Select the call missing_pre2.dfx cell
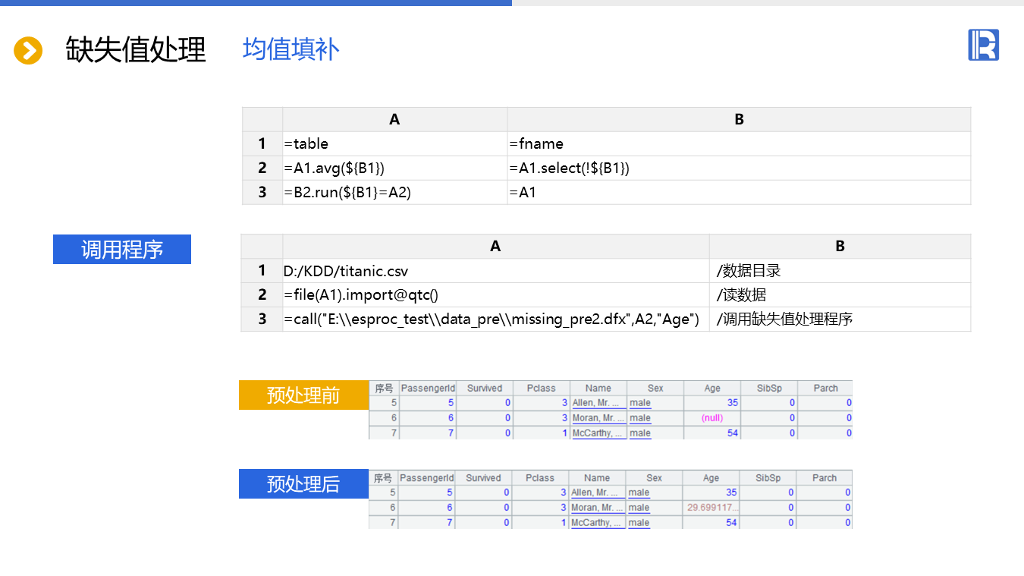The width and height of the screenshot is (1024, 576). [496, 319]
